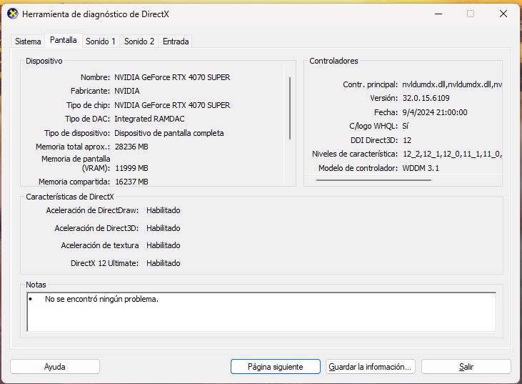Image resolution: width=522 pixels, height=384 pixels.
Task: Switch to the Sistema tab
Action: [x=28, y=41]
